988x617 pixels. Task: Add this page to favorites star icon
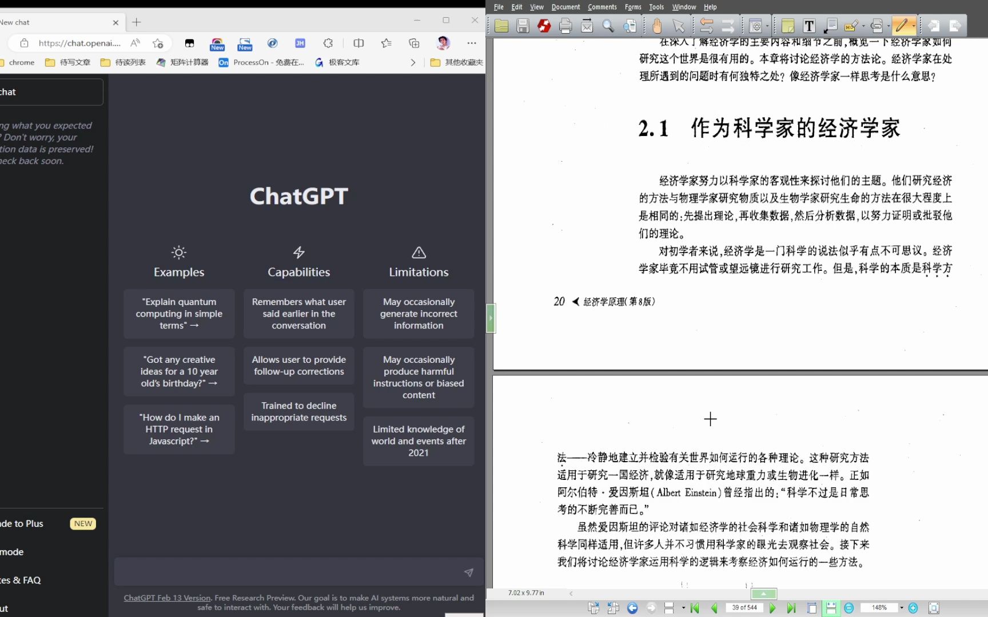coord(158,43)
